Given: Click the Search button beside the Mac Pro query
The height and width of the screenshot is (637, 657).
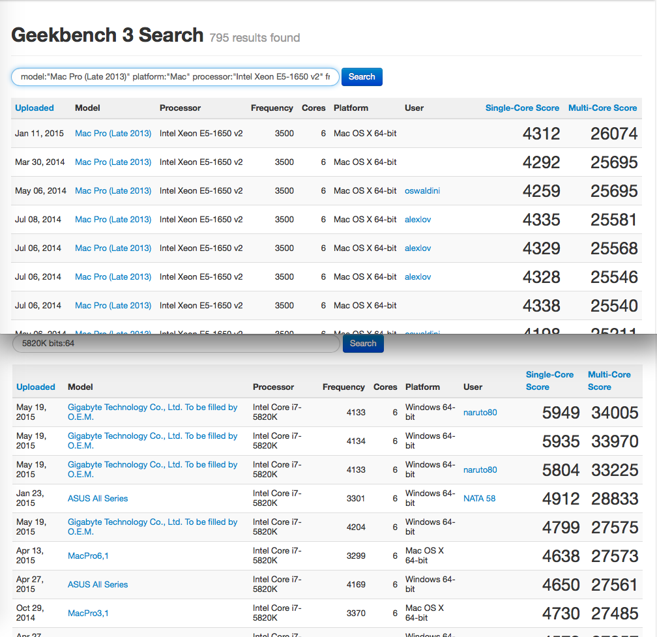Looking at the screenshot, I should tap(362, 77).
